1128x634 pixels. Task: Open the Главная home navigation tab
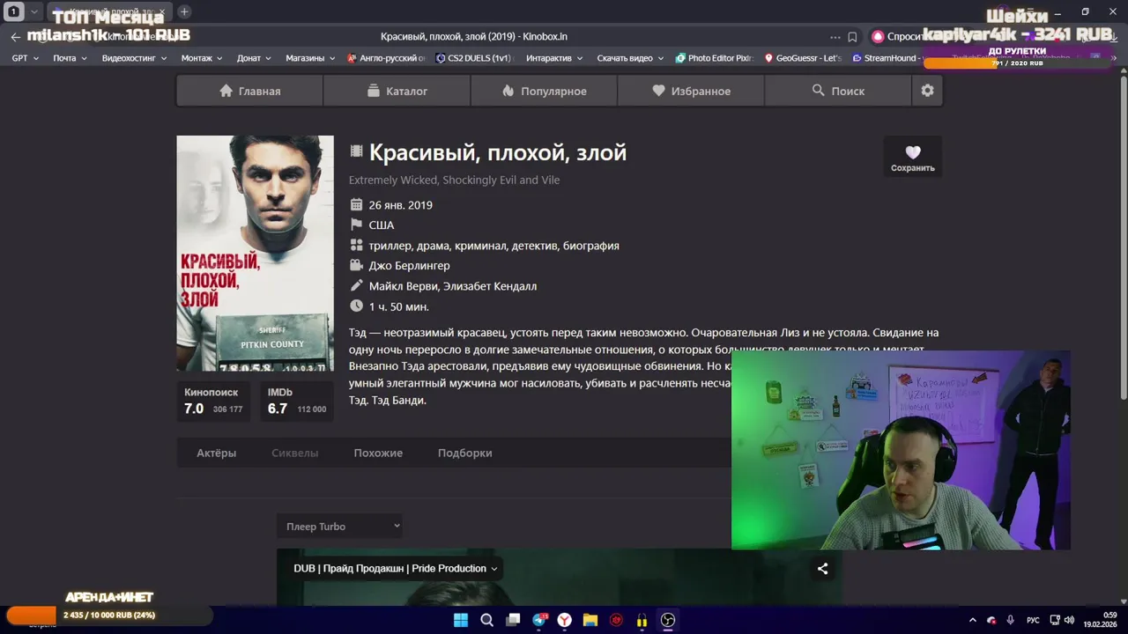pyautogui.click(x=250, y=91)
